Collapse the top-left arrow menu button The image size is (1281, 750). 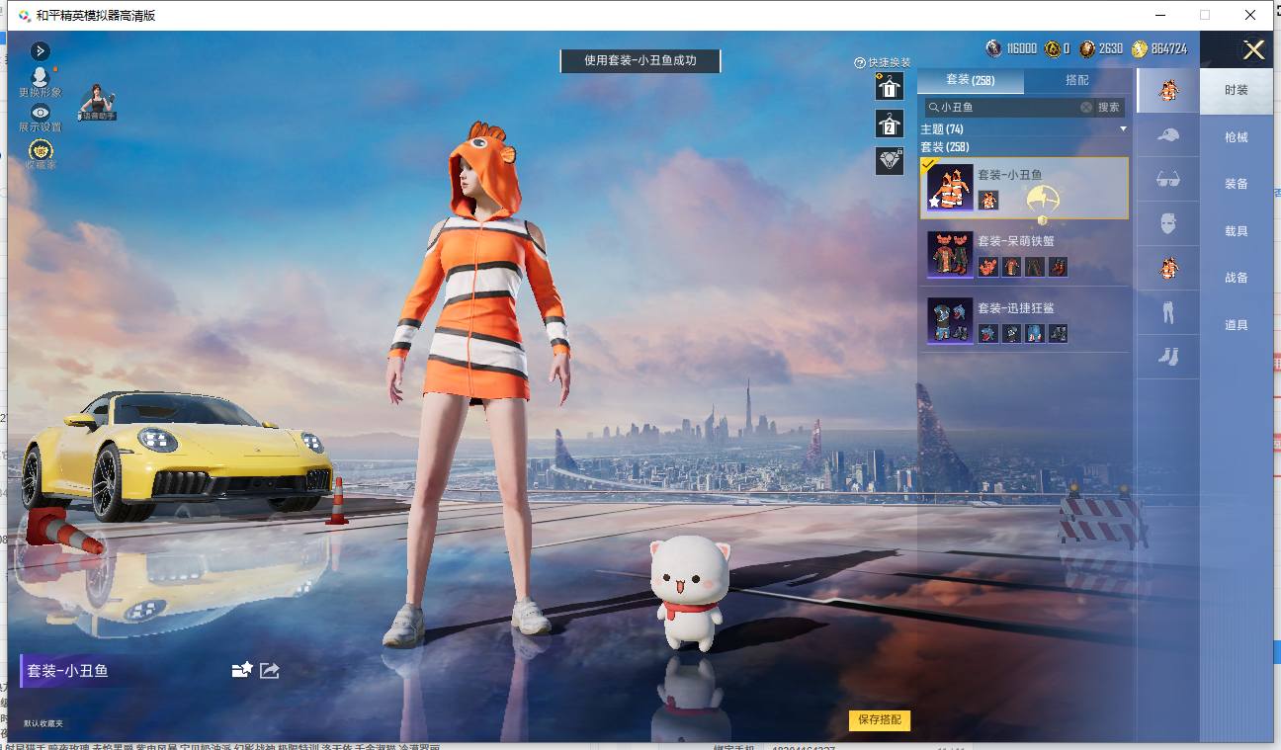tap(41, 50)
